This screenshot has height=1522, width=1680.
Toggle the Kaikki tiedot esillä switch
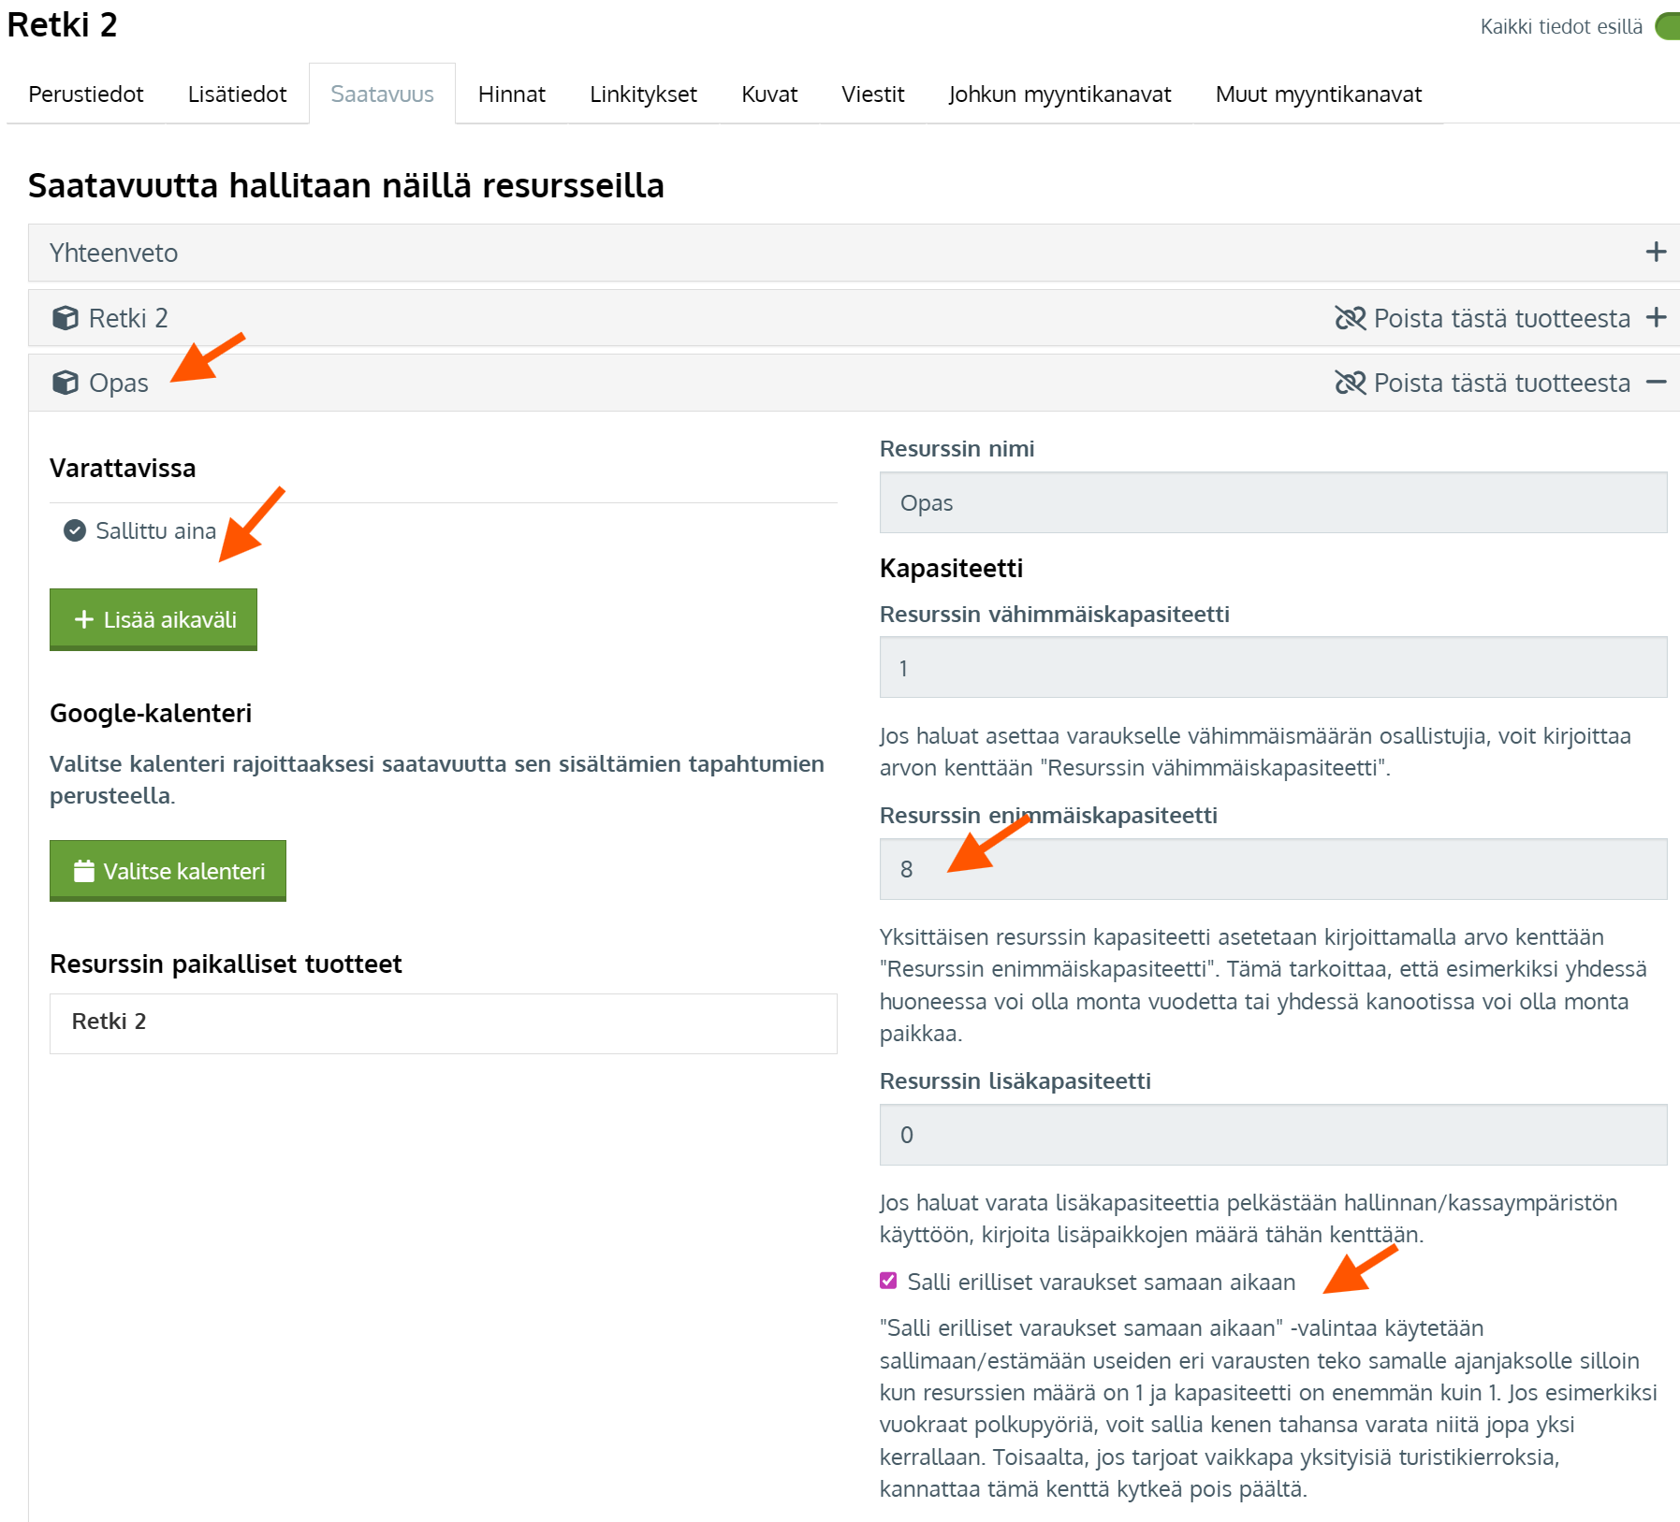point(1668,26)
